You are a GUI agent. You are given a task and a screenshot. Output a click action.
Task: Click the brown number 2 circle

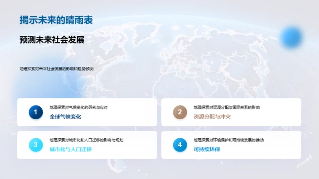(x=180, y=112)
